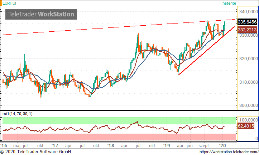Click the 310,0000 price axis label

coord(248,82)
